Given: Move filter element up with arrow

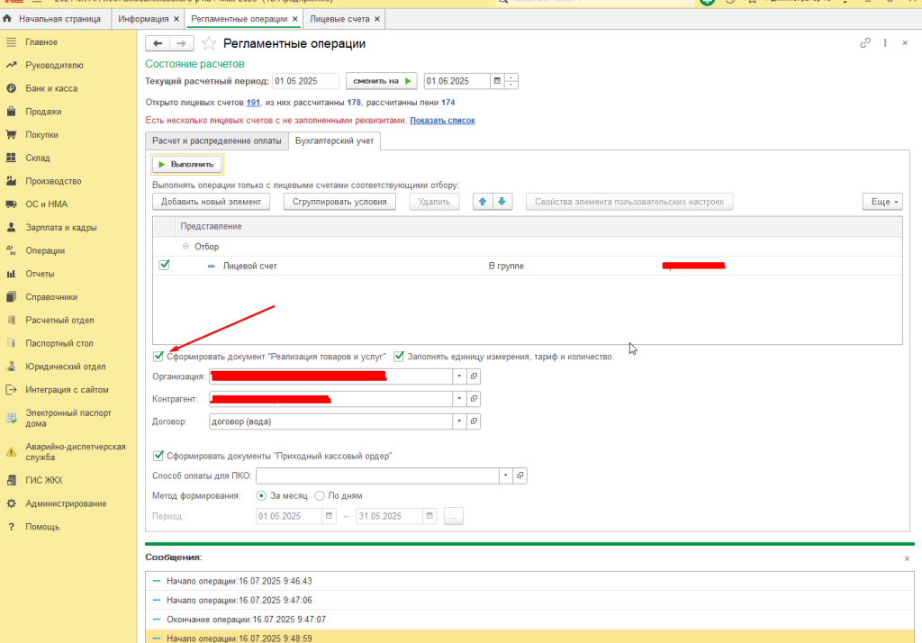Looking at the screenshot, I should (x=484, y=202).
